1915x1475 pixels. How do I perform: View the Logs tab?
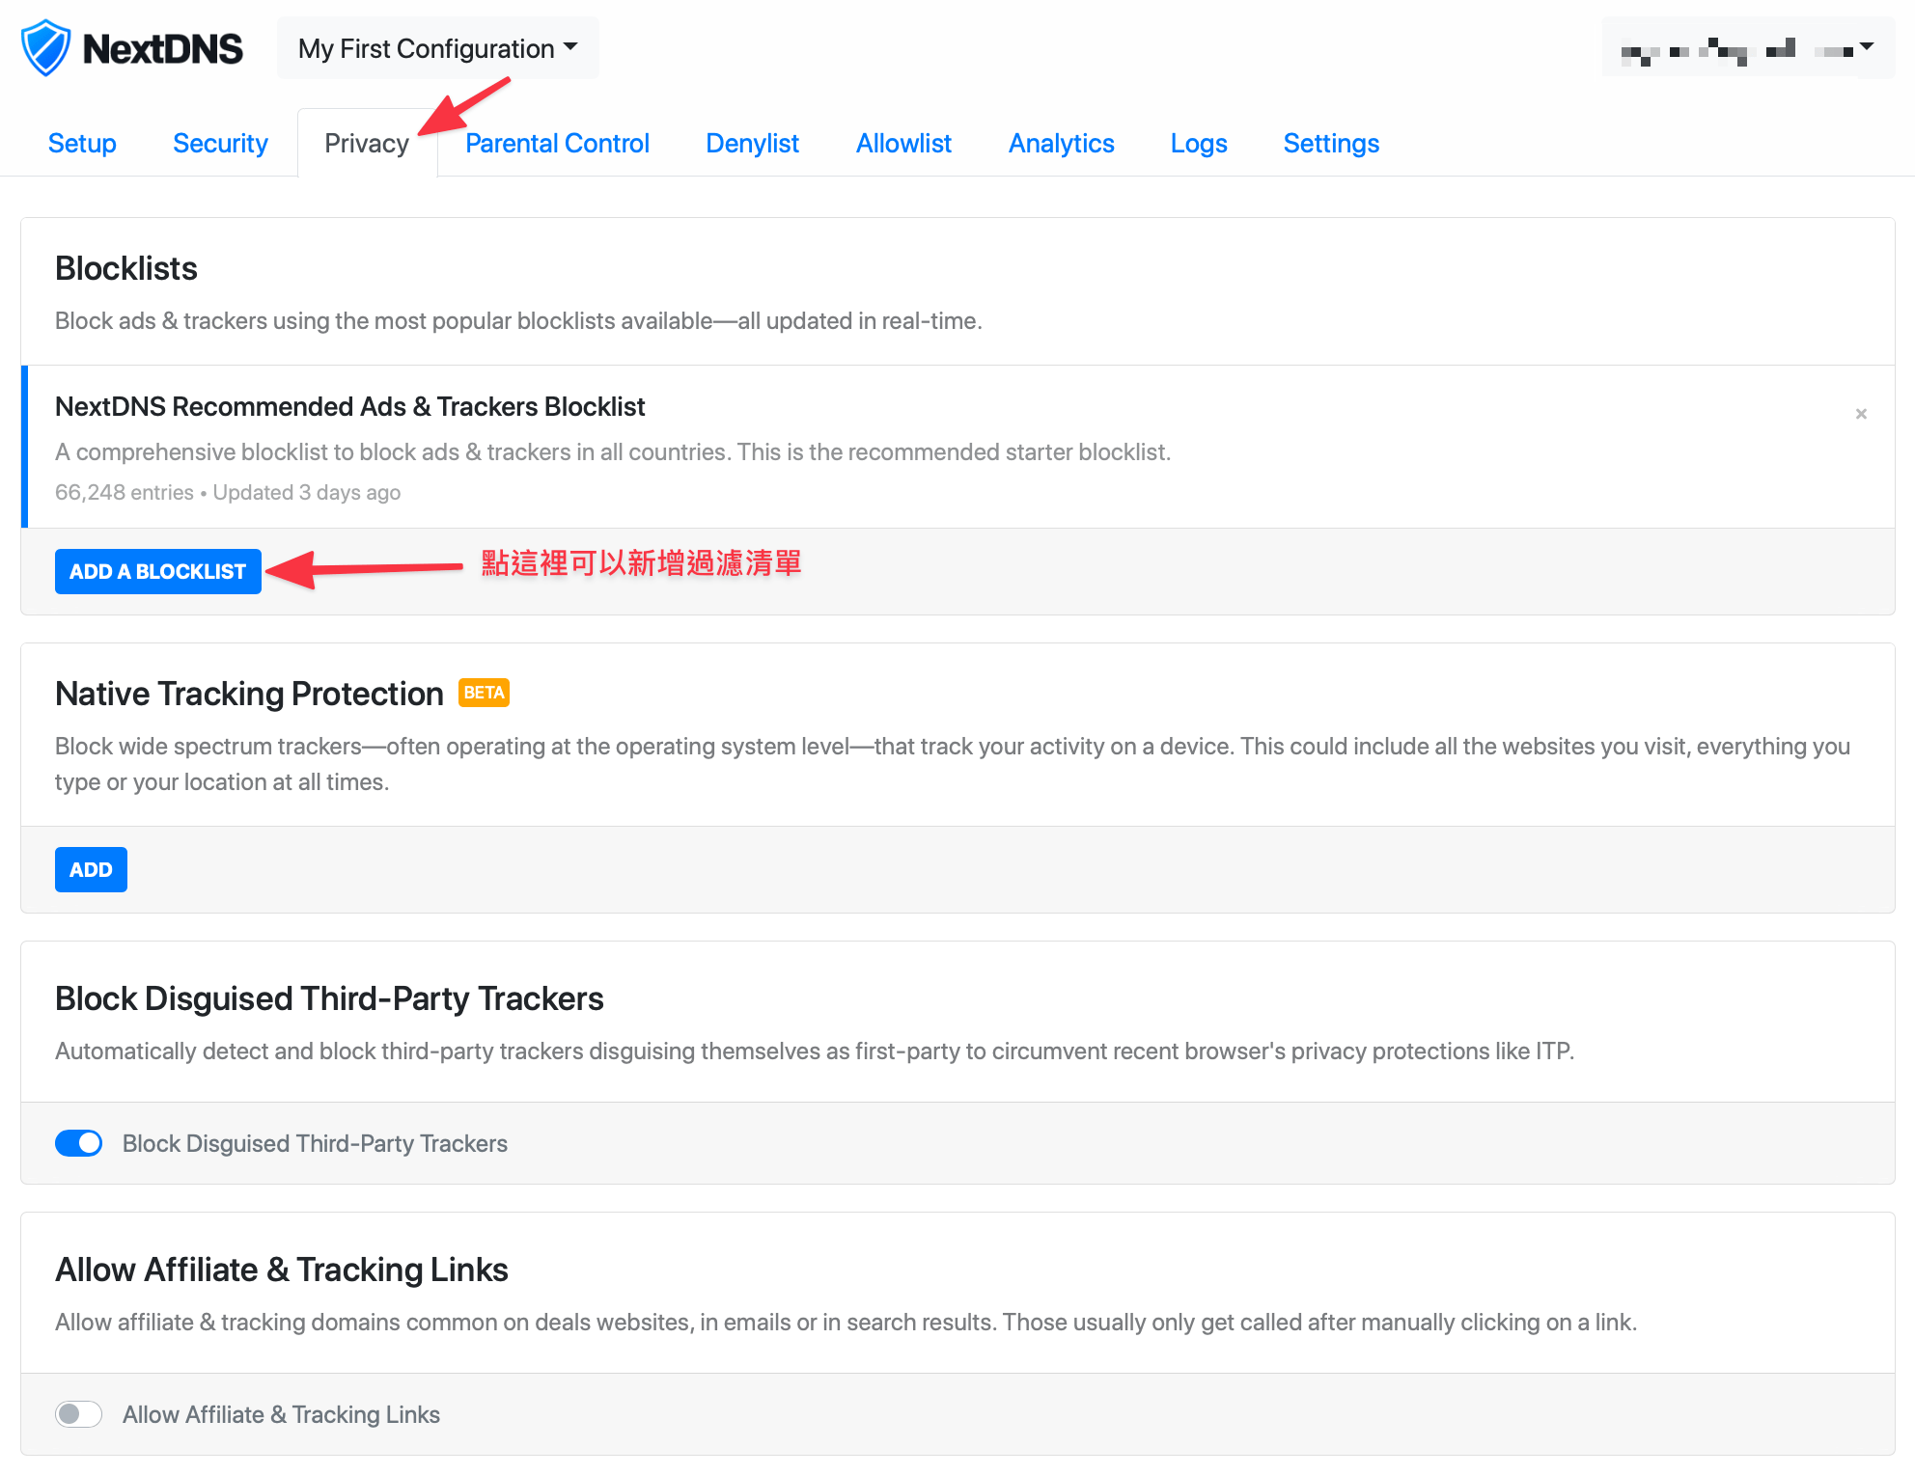click(x=1198, y=143)
